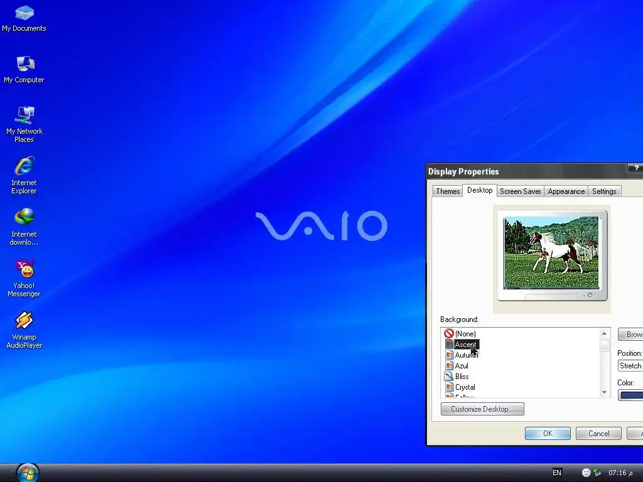Select the Winamp AudioPlayer desktop icon
The image size is (643, 482).
click(24, 330)
